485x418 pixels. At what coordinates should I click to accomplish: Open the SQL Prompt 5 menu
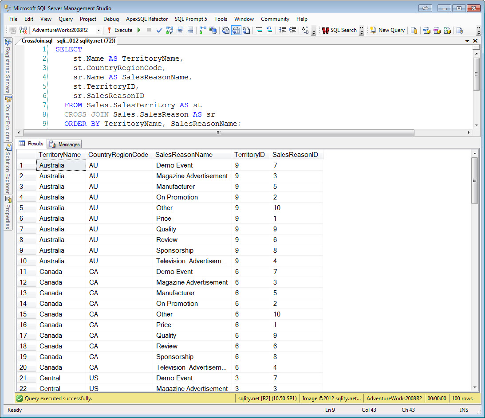click(x=191, y=19)
